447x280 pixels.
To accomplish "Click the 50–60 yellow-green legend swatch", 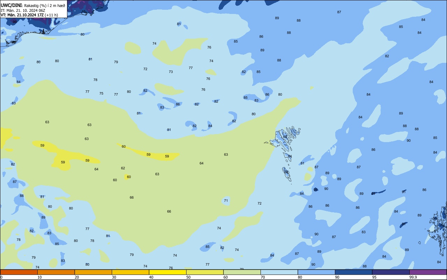I will point(205,272).
